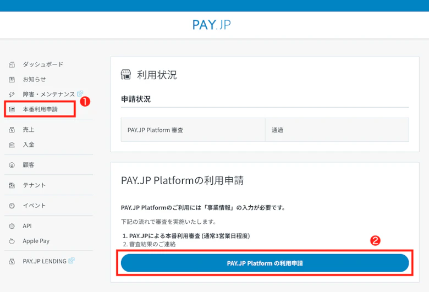The width and height of the screenshot is (429, 292).
Task: Click the Apple Pay apple icon
Action: (x=12, y=241)
